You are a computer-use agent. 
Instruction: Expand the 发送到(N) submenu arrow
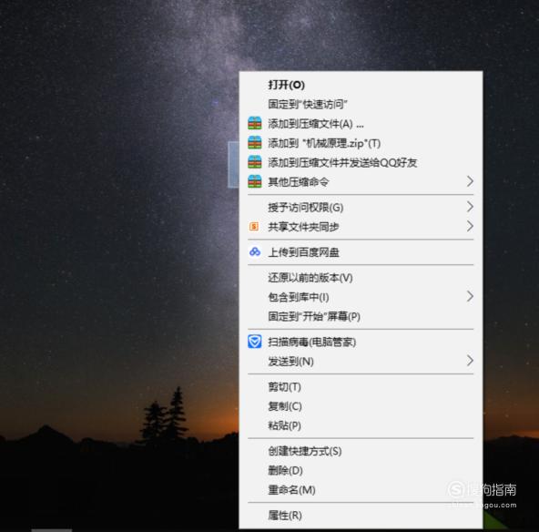470,361
